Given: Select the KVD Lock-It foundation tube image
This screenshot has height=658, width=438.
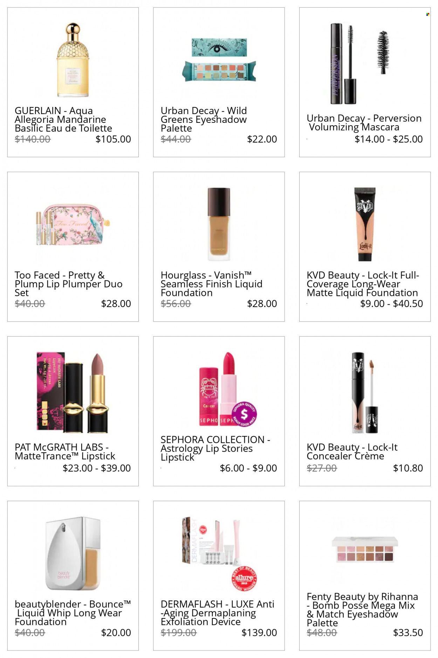Looking at the screenshot, I should point(365,224).
